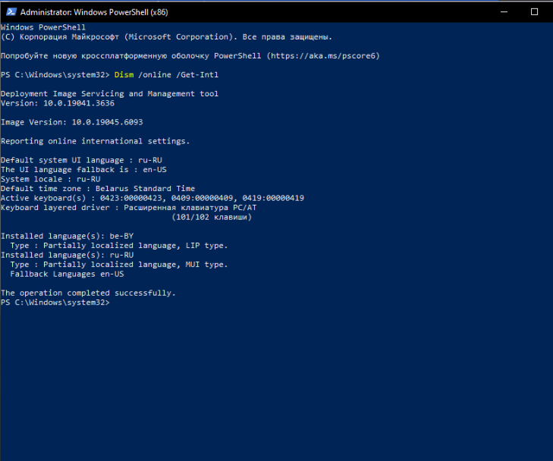This screenshot has width=553, height=461.
Task: Click 'Reporting online international settings.' line
Action: click(96, 141)
